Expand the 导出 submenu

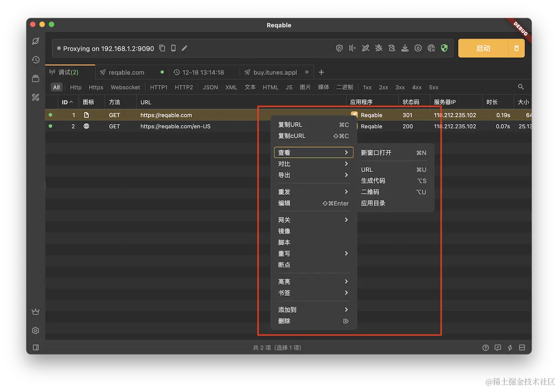313,175
